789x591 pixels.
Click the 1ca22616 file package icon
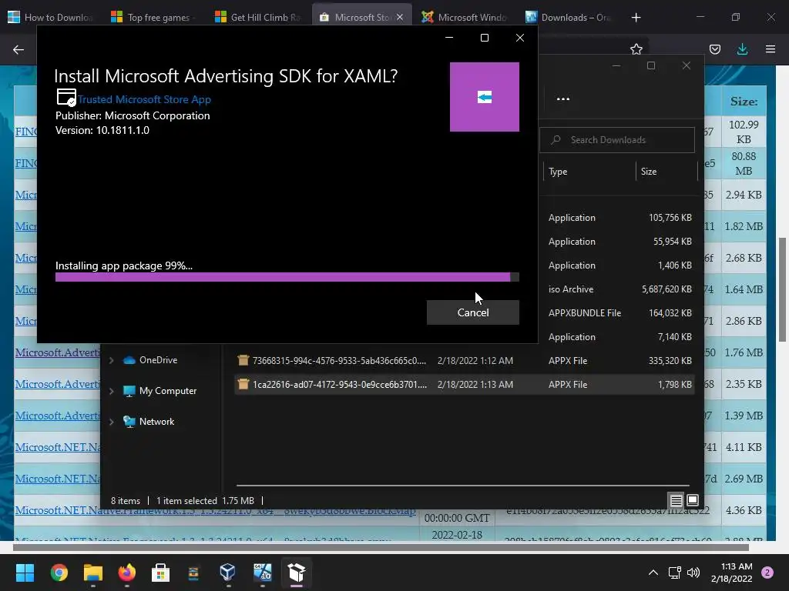click(243, 385)
